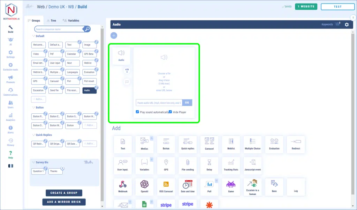Add an OpenAI brick
This screenshot has width=357, height=210.
click(x=144, y=187)
